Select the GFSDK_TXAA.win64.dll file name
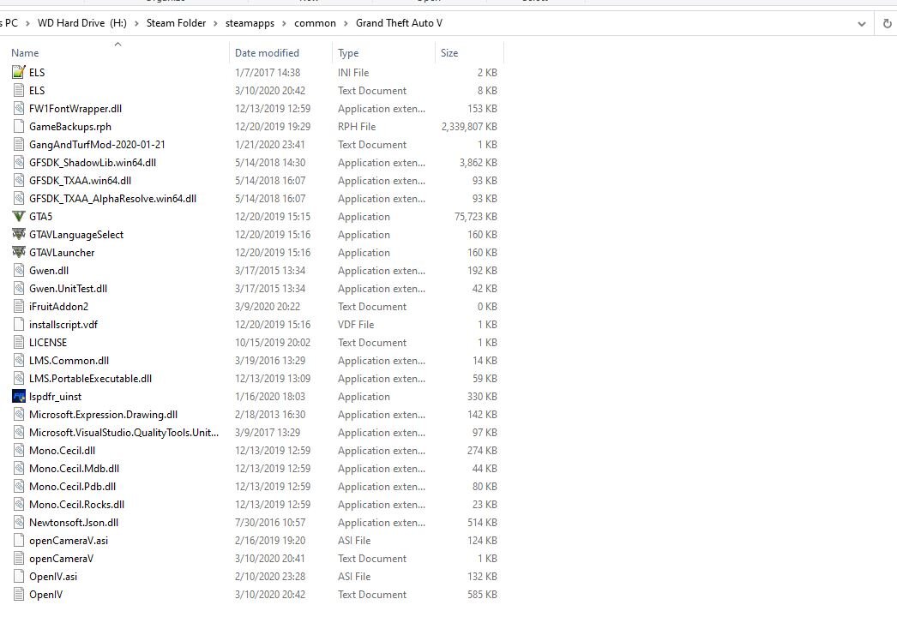This screenshot has height=617, width=897. coord(80,181)
